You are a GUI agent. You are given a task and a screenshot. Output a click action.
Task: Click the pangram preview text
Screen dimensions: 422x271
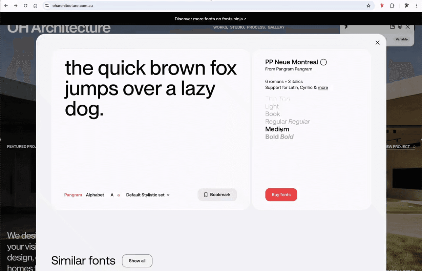pos(151,89)
